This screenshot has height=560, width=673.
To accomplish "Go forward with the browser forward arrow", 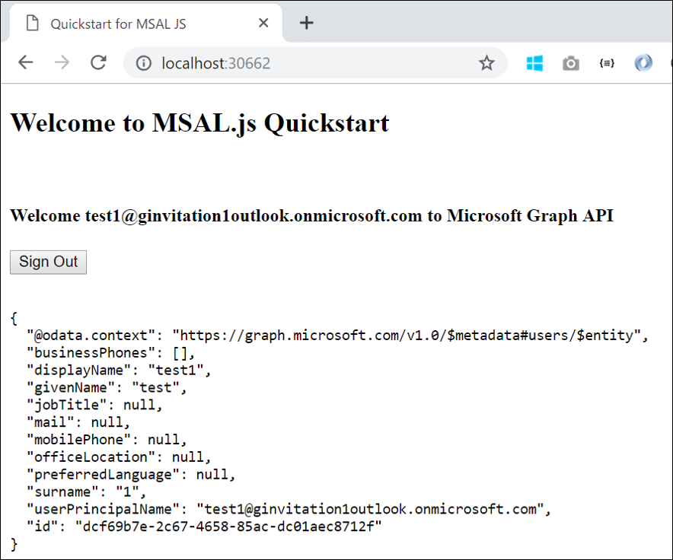I will (62, 63).
